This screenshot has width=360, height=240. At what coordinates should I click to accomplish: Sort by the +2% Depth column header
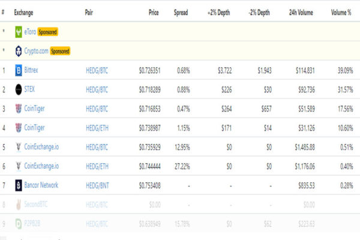pyautogui.click(x=218, y=13)
